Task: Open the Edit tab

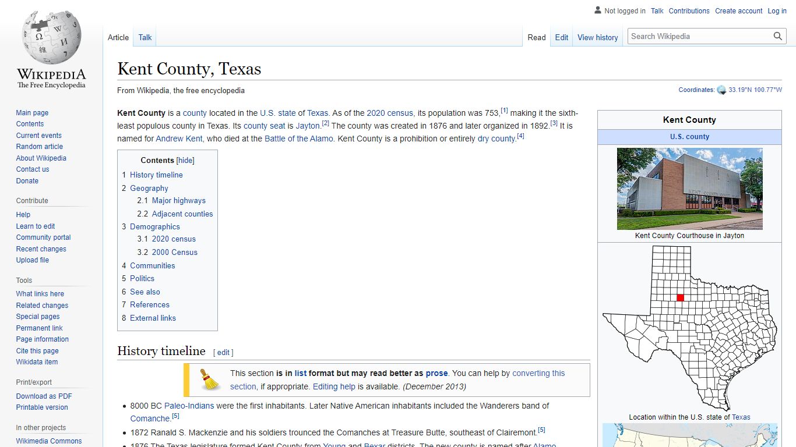Action: (562, 37)
